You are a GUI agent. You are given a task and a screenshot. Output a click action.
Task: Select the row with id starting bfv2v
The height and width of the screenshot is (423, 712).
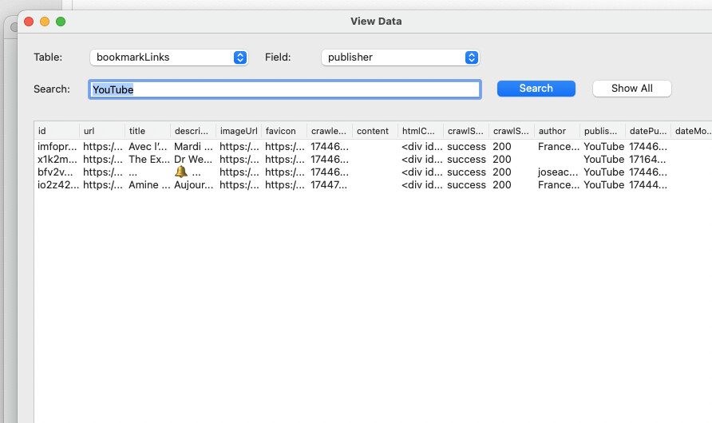point(57,172)
